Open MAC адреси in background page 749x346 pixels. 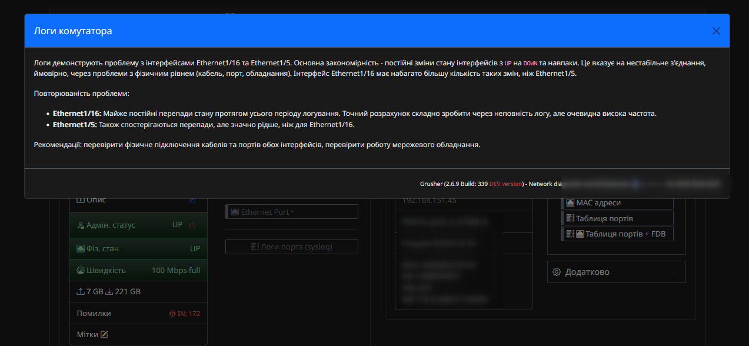[x=617, y=202]
